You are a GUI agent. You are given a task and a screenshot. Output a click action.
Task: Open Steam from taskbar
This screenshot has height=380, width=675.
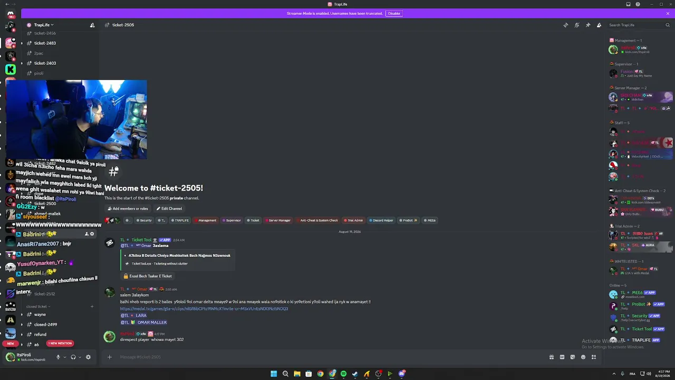[x=355, y=374]
